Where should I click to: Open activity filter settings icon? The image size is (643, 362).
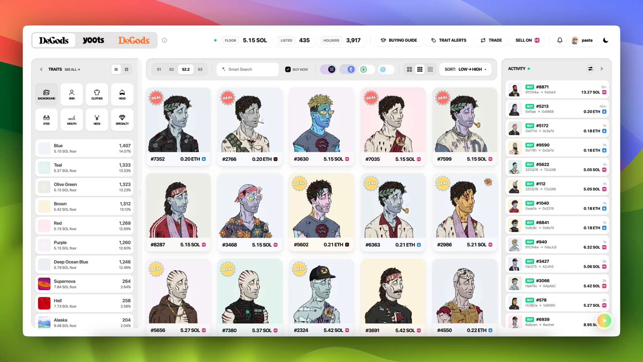tap(590, 69)
